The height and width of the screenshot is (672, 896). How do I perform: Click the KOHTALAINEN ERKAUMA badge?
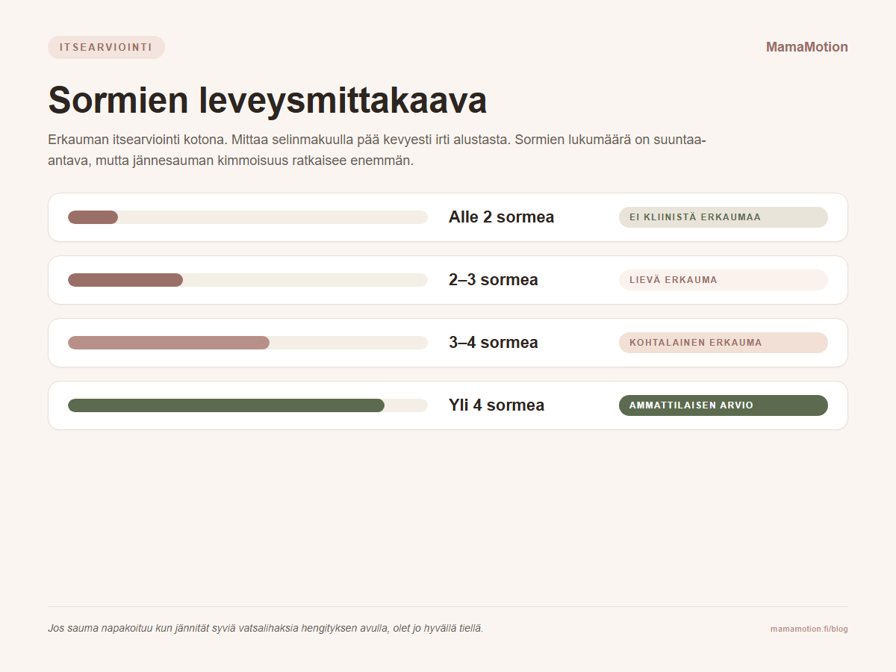[x=724, y=343]
